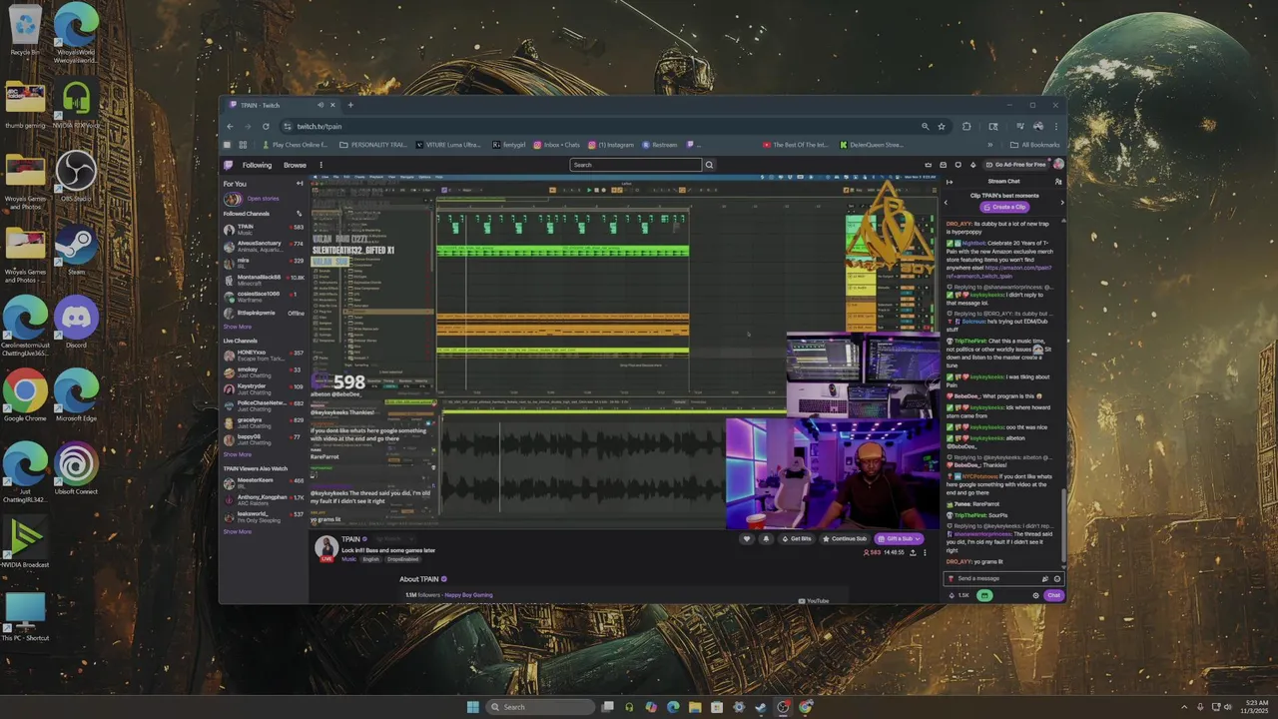This screenshot has width=1278, height=719.
Task: Open the Windows Start menu
Action: (472, 707)
